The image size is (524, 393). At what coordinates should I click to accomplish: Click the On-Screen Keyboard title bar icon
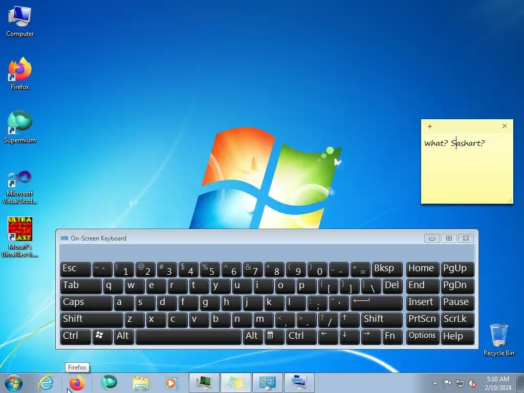click(64, 238)
